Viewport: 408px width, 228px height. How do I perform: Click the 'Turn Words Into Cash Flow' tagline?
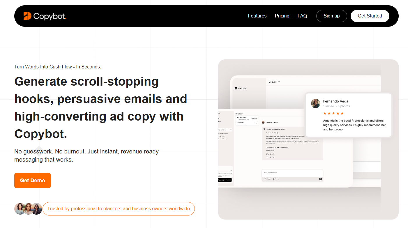tap(58, 67)
